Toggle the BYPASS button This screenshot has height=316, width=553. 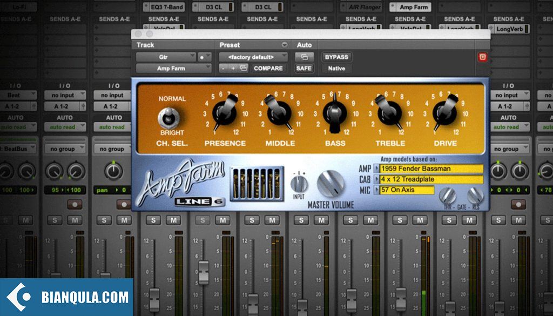coord(336,57)
